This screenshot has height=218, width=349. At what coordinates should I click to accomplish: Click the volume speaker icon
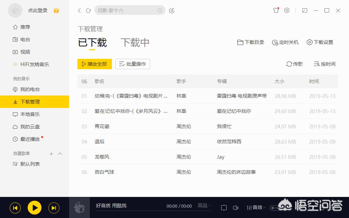coord(235,208)
